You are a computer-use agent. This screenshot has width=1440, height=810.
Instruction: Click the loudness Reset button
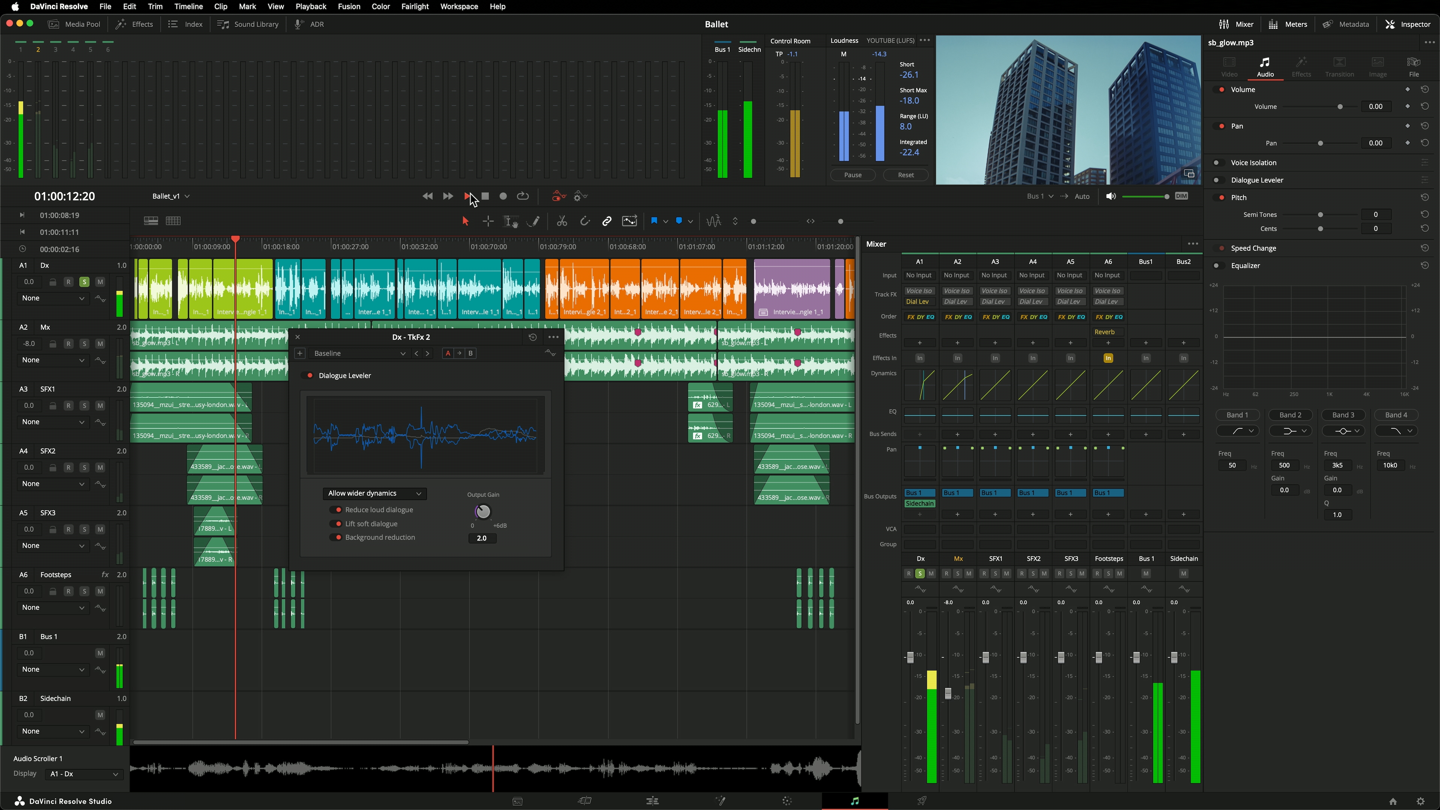point(906,175)
